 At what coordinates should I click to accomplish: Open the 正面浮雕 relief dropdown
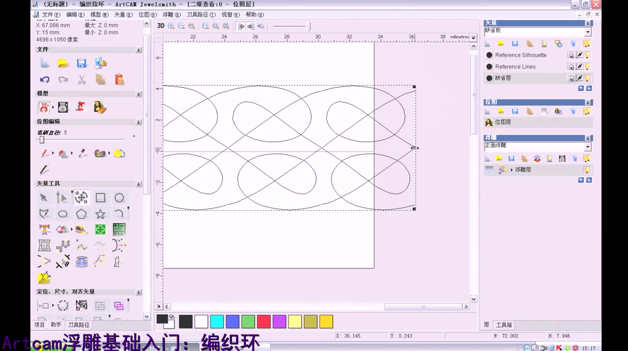pos(588,146)
